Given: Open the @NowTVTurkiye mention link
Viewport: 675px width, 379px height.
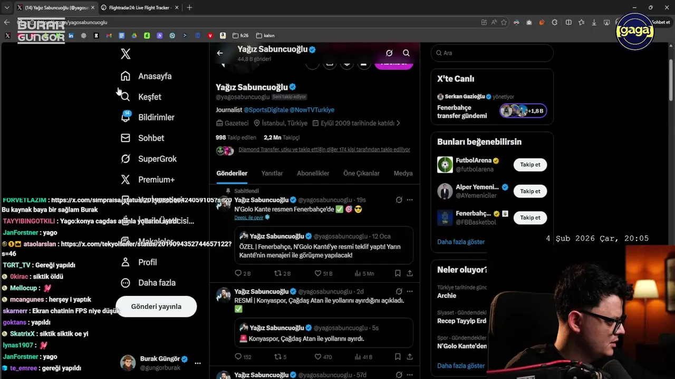Looking at the screenshot, I should pos(312,110).
